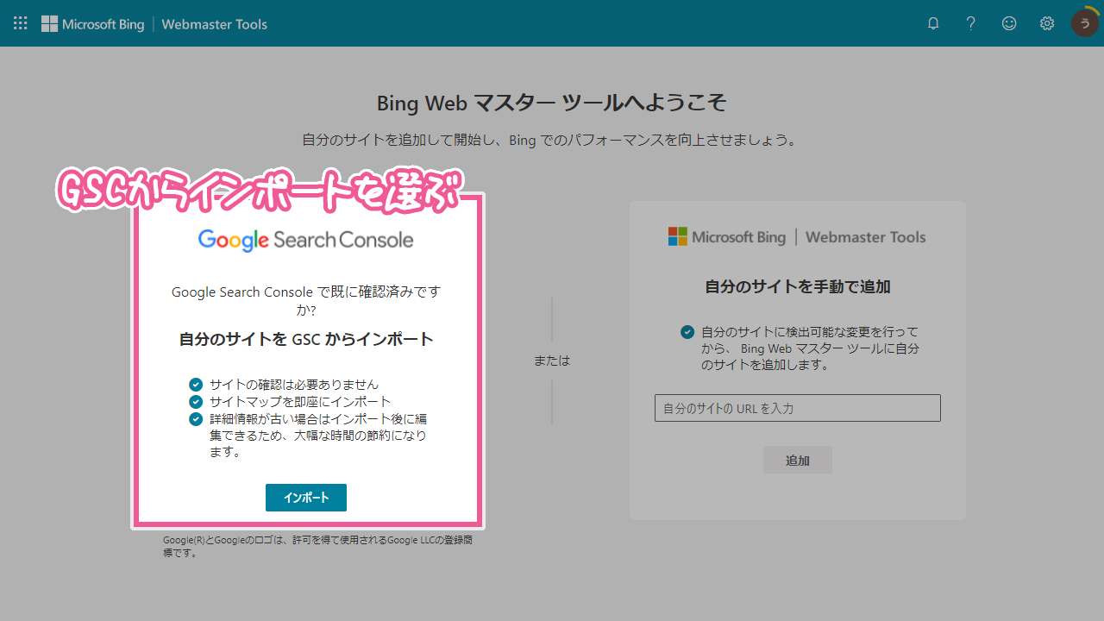The width and height of the screenshot is (1104, 621).
Task: Click the Microsoft Bing logo in the header
Action: pos(93,24)
